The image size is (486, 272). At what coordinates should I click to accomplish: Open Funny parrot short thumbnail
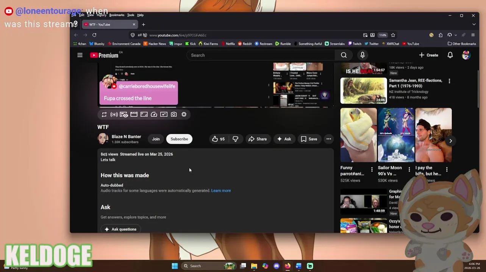click(x=358, y=135)
